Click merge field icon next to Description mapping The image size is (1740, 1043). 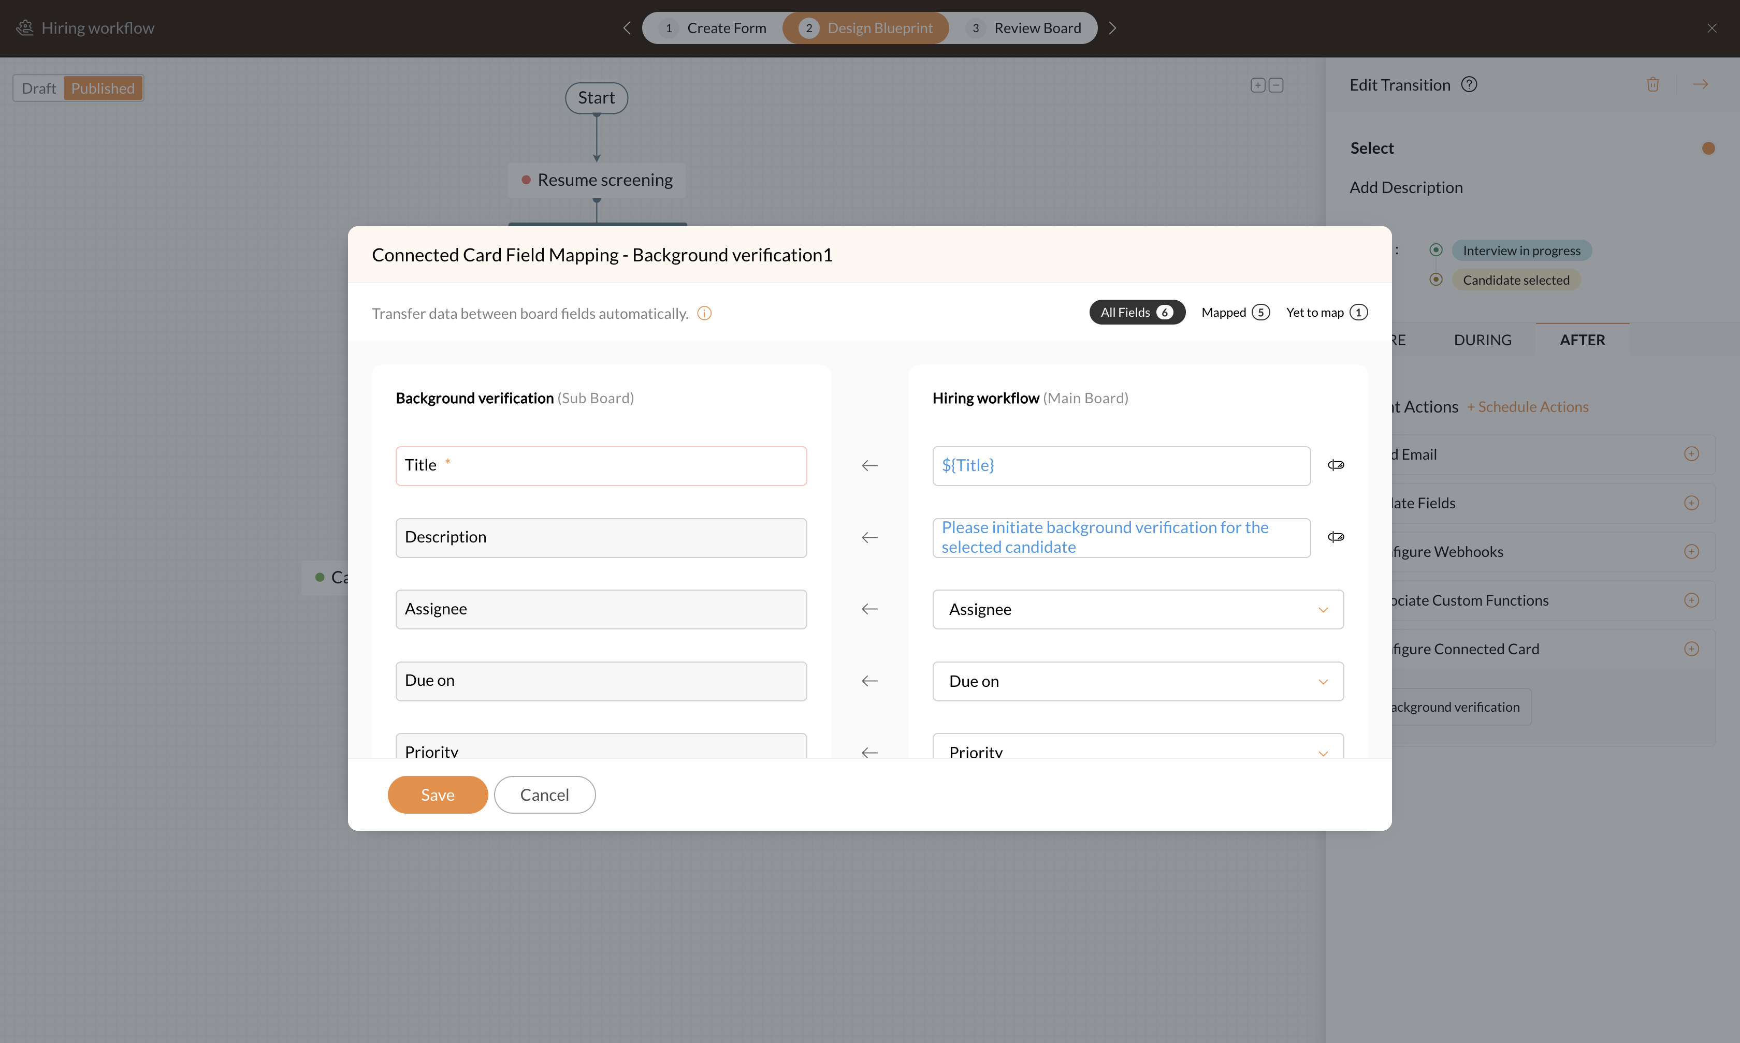[1335, 537]
